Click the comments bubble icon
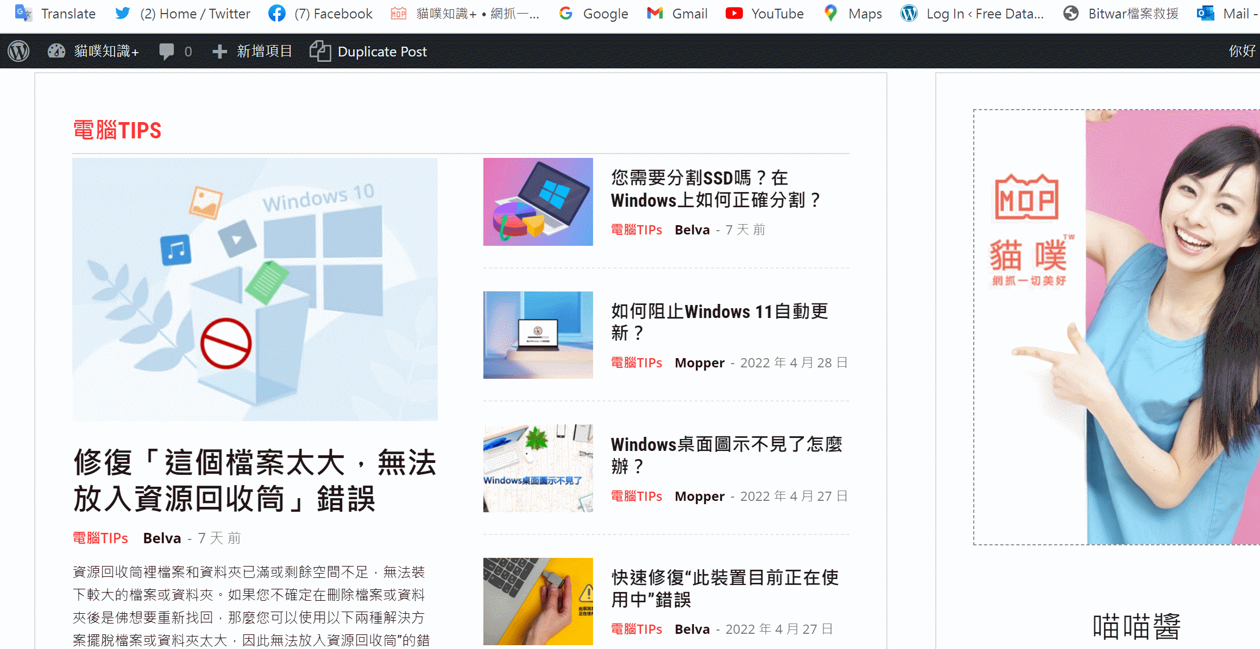The image size is (1260, 649). (x=167, y=52)
